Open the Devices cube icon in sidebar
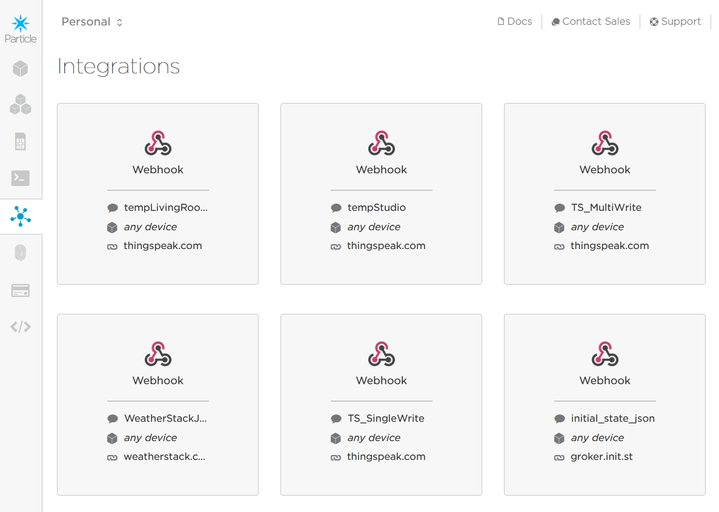The width and height of the screenshot is (719, 512). [20, 69]
